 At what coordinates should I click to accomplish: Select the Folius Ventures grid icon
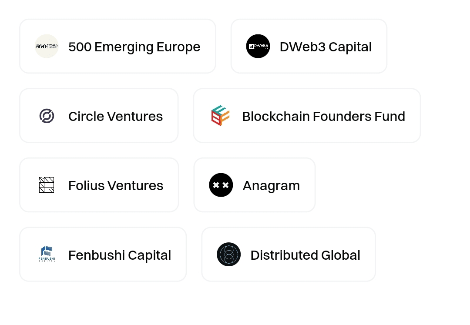[47, 185]
